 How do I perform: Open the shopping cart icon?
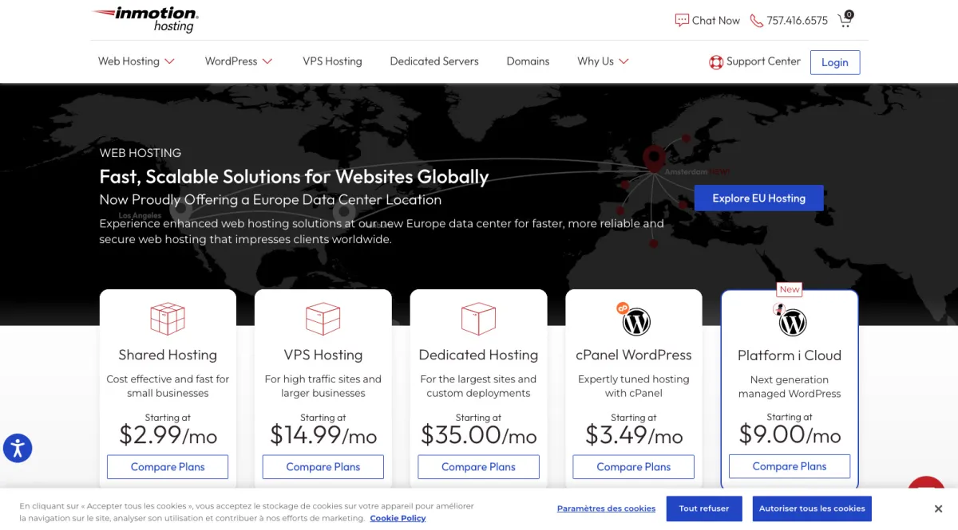(845, 20)
